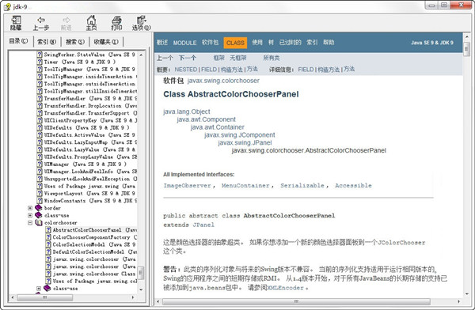Click the open book icon for colorchooser

(x=39, y=223)
